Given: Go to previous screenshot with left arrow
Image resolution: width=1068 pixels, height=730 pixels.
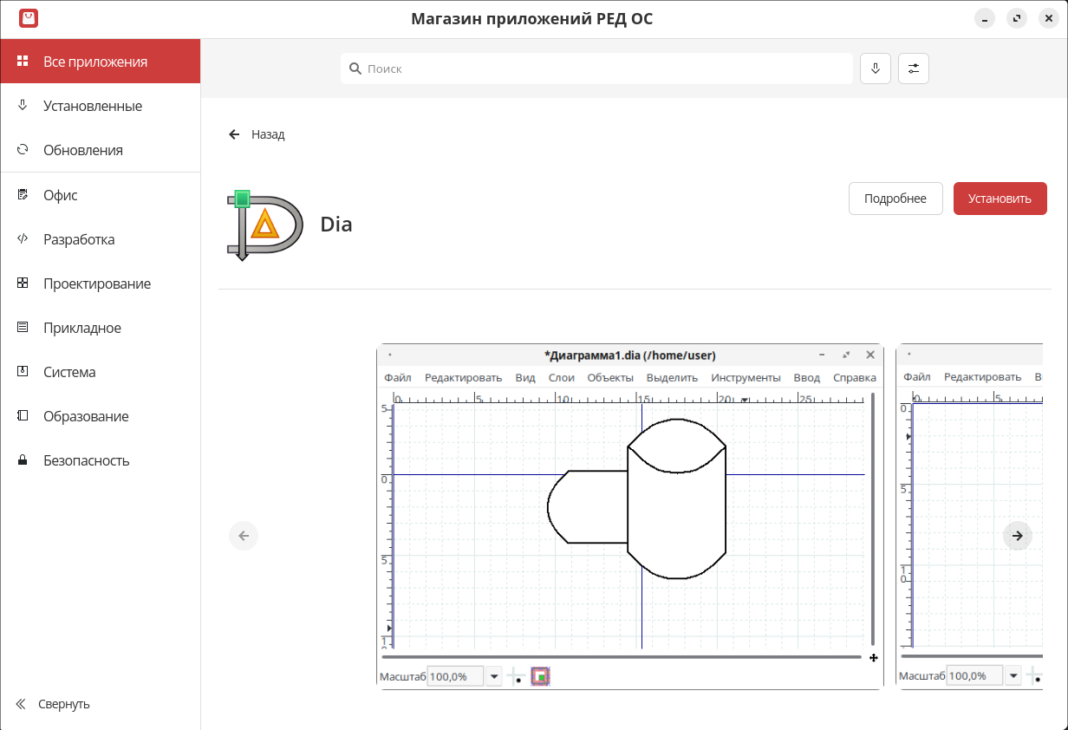Looking at the screenshot, I should tap(244, 536).
